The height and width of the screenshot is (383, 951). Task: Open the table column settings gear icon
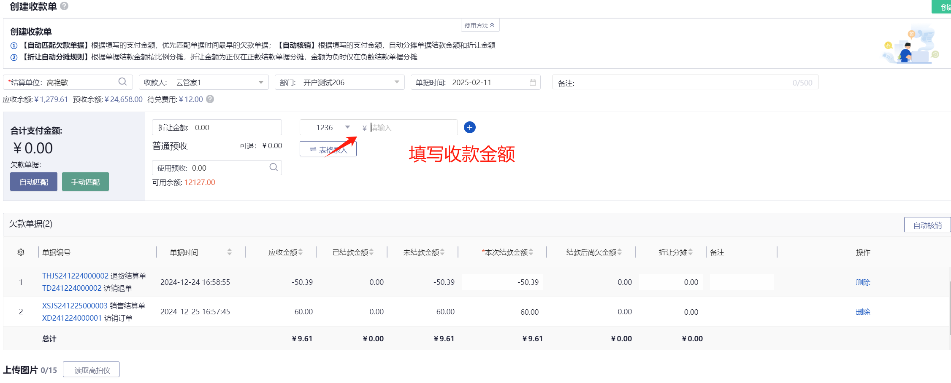pos(21,252)
